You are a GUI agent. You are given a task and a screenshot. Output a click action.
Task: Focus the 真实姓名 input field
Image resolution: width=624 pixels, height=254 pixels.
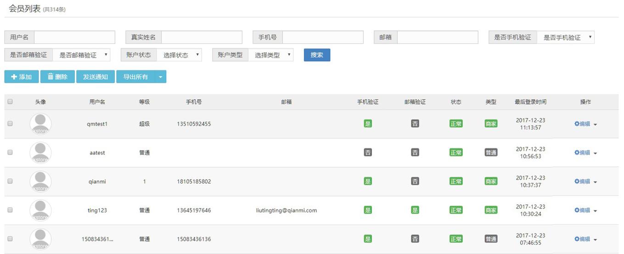coord(202,37)
